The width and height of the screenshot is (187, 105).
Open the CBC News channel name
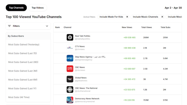point(80,67)
